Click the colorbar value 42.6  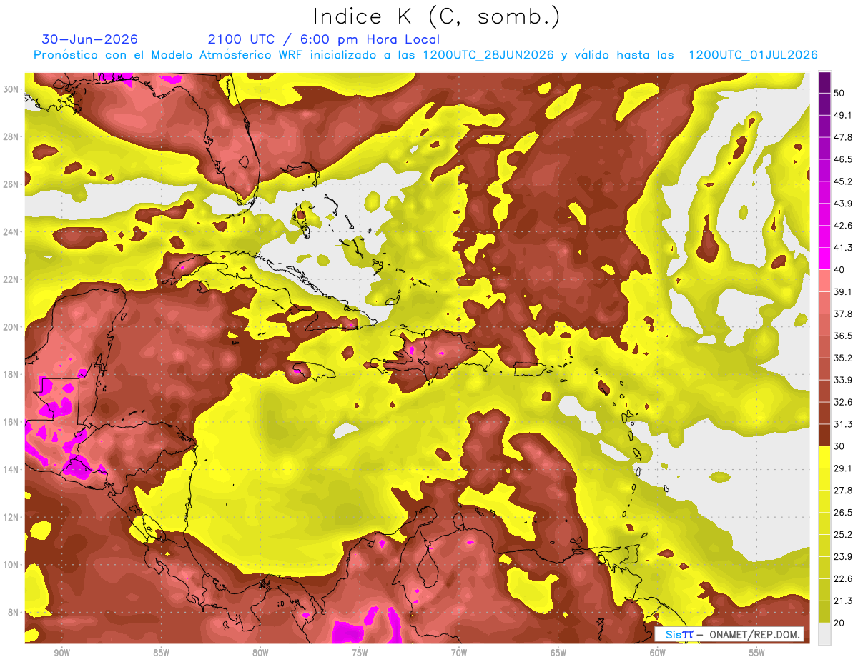(x=842, y=226)
